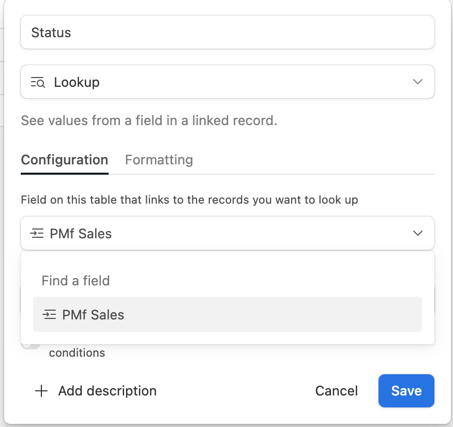Click the PMf Sales linked field selector
This screenshot has height=427, width=453.
pyautogui.click(x=227, y=234)
